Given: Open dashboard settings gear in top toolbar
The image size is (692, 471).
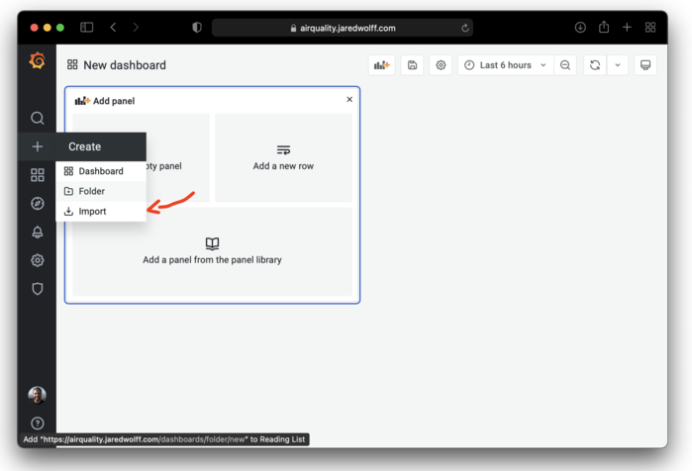Looking at the screenshot, I should point(441,65).
